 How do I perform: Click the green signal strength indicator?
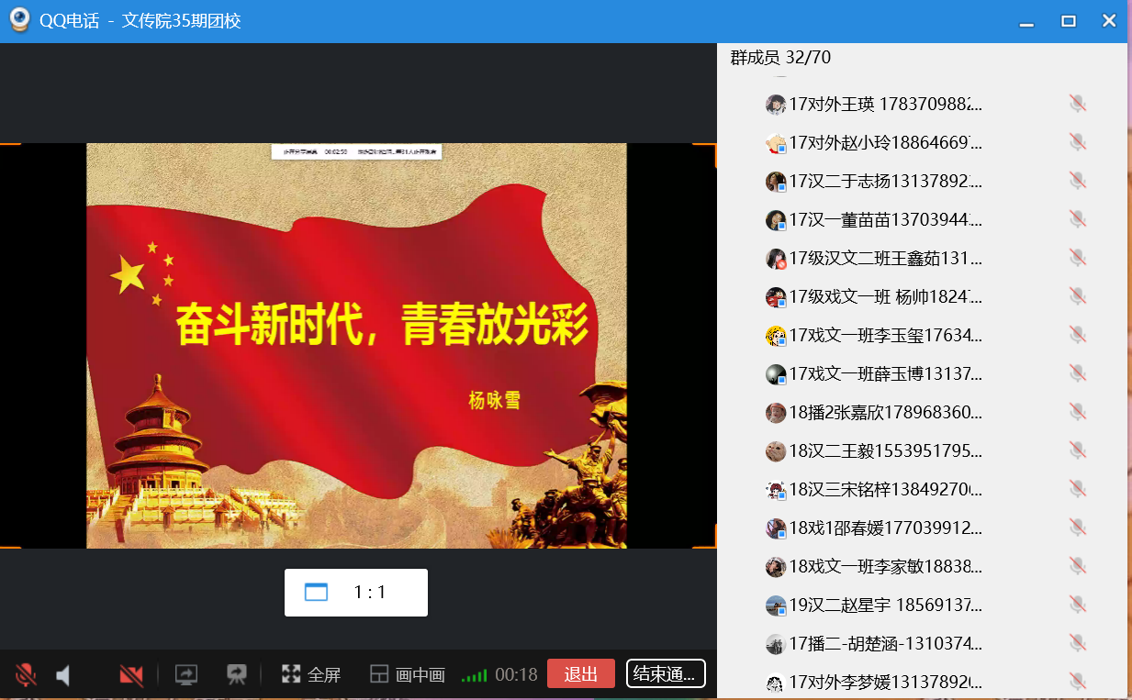point(474,676)
